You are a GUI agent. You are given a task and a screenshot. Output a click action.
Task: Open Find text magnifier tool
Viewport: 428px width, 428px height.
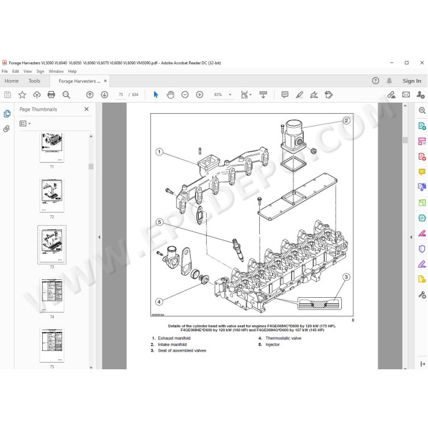66,95
